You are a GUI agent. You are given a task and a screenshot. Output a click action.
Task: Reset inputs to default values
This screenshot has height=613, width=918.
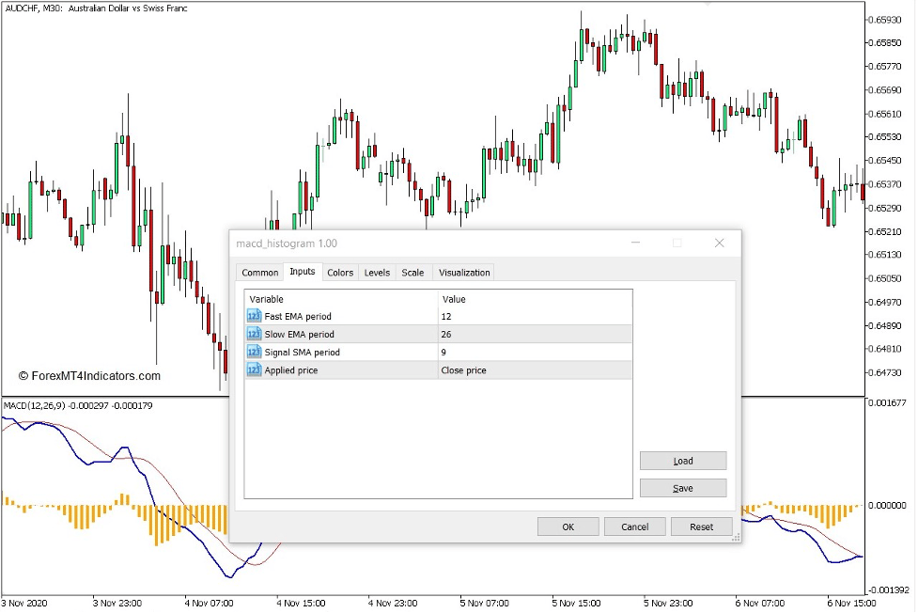click(701, 527)
